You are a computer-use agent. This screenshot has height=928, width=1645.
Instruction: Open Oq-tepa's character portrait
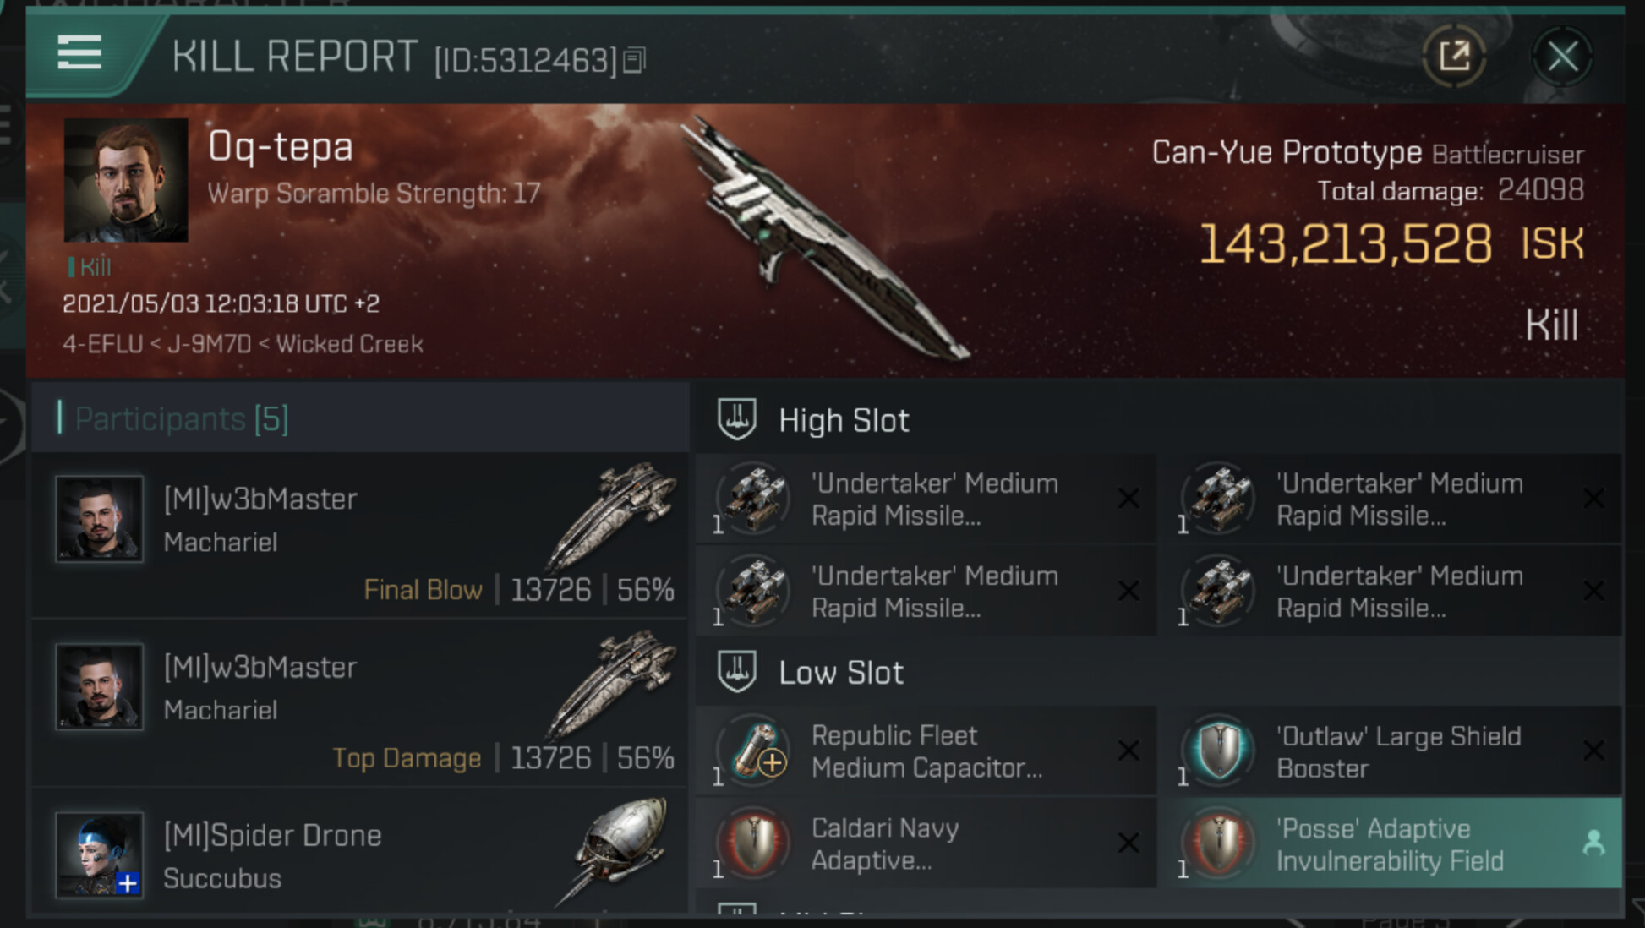click(126, 180)
